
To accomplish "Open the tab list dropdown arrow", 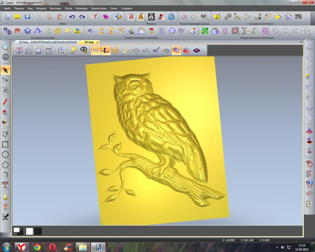I will point(301,42).
